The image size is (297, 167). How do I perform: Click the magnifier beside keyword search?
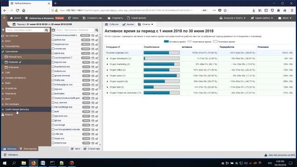pos(46,30)
